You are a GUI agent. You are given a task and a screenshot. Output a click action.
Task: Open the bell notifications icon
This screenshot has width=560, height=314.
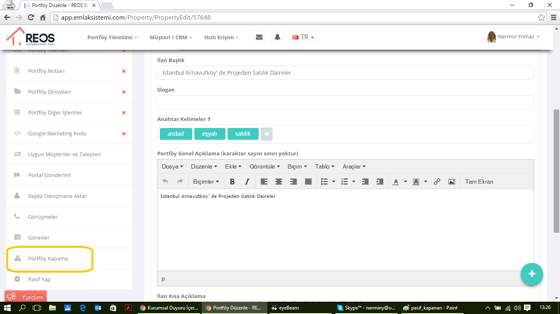click(278, 37)
